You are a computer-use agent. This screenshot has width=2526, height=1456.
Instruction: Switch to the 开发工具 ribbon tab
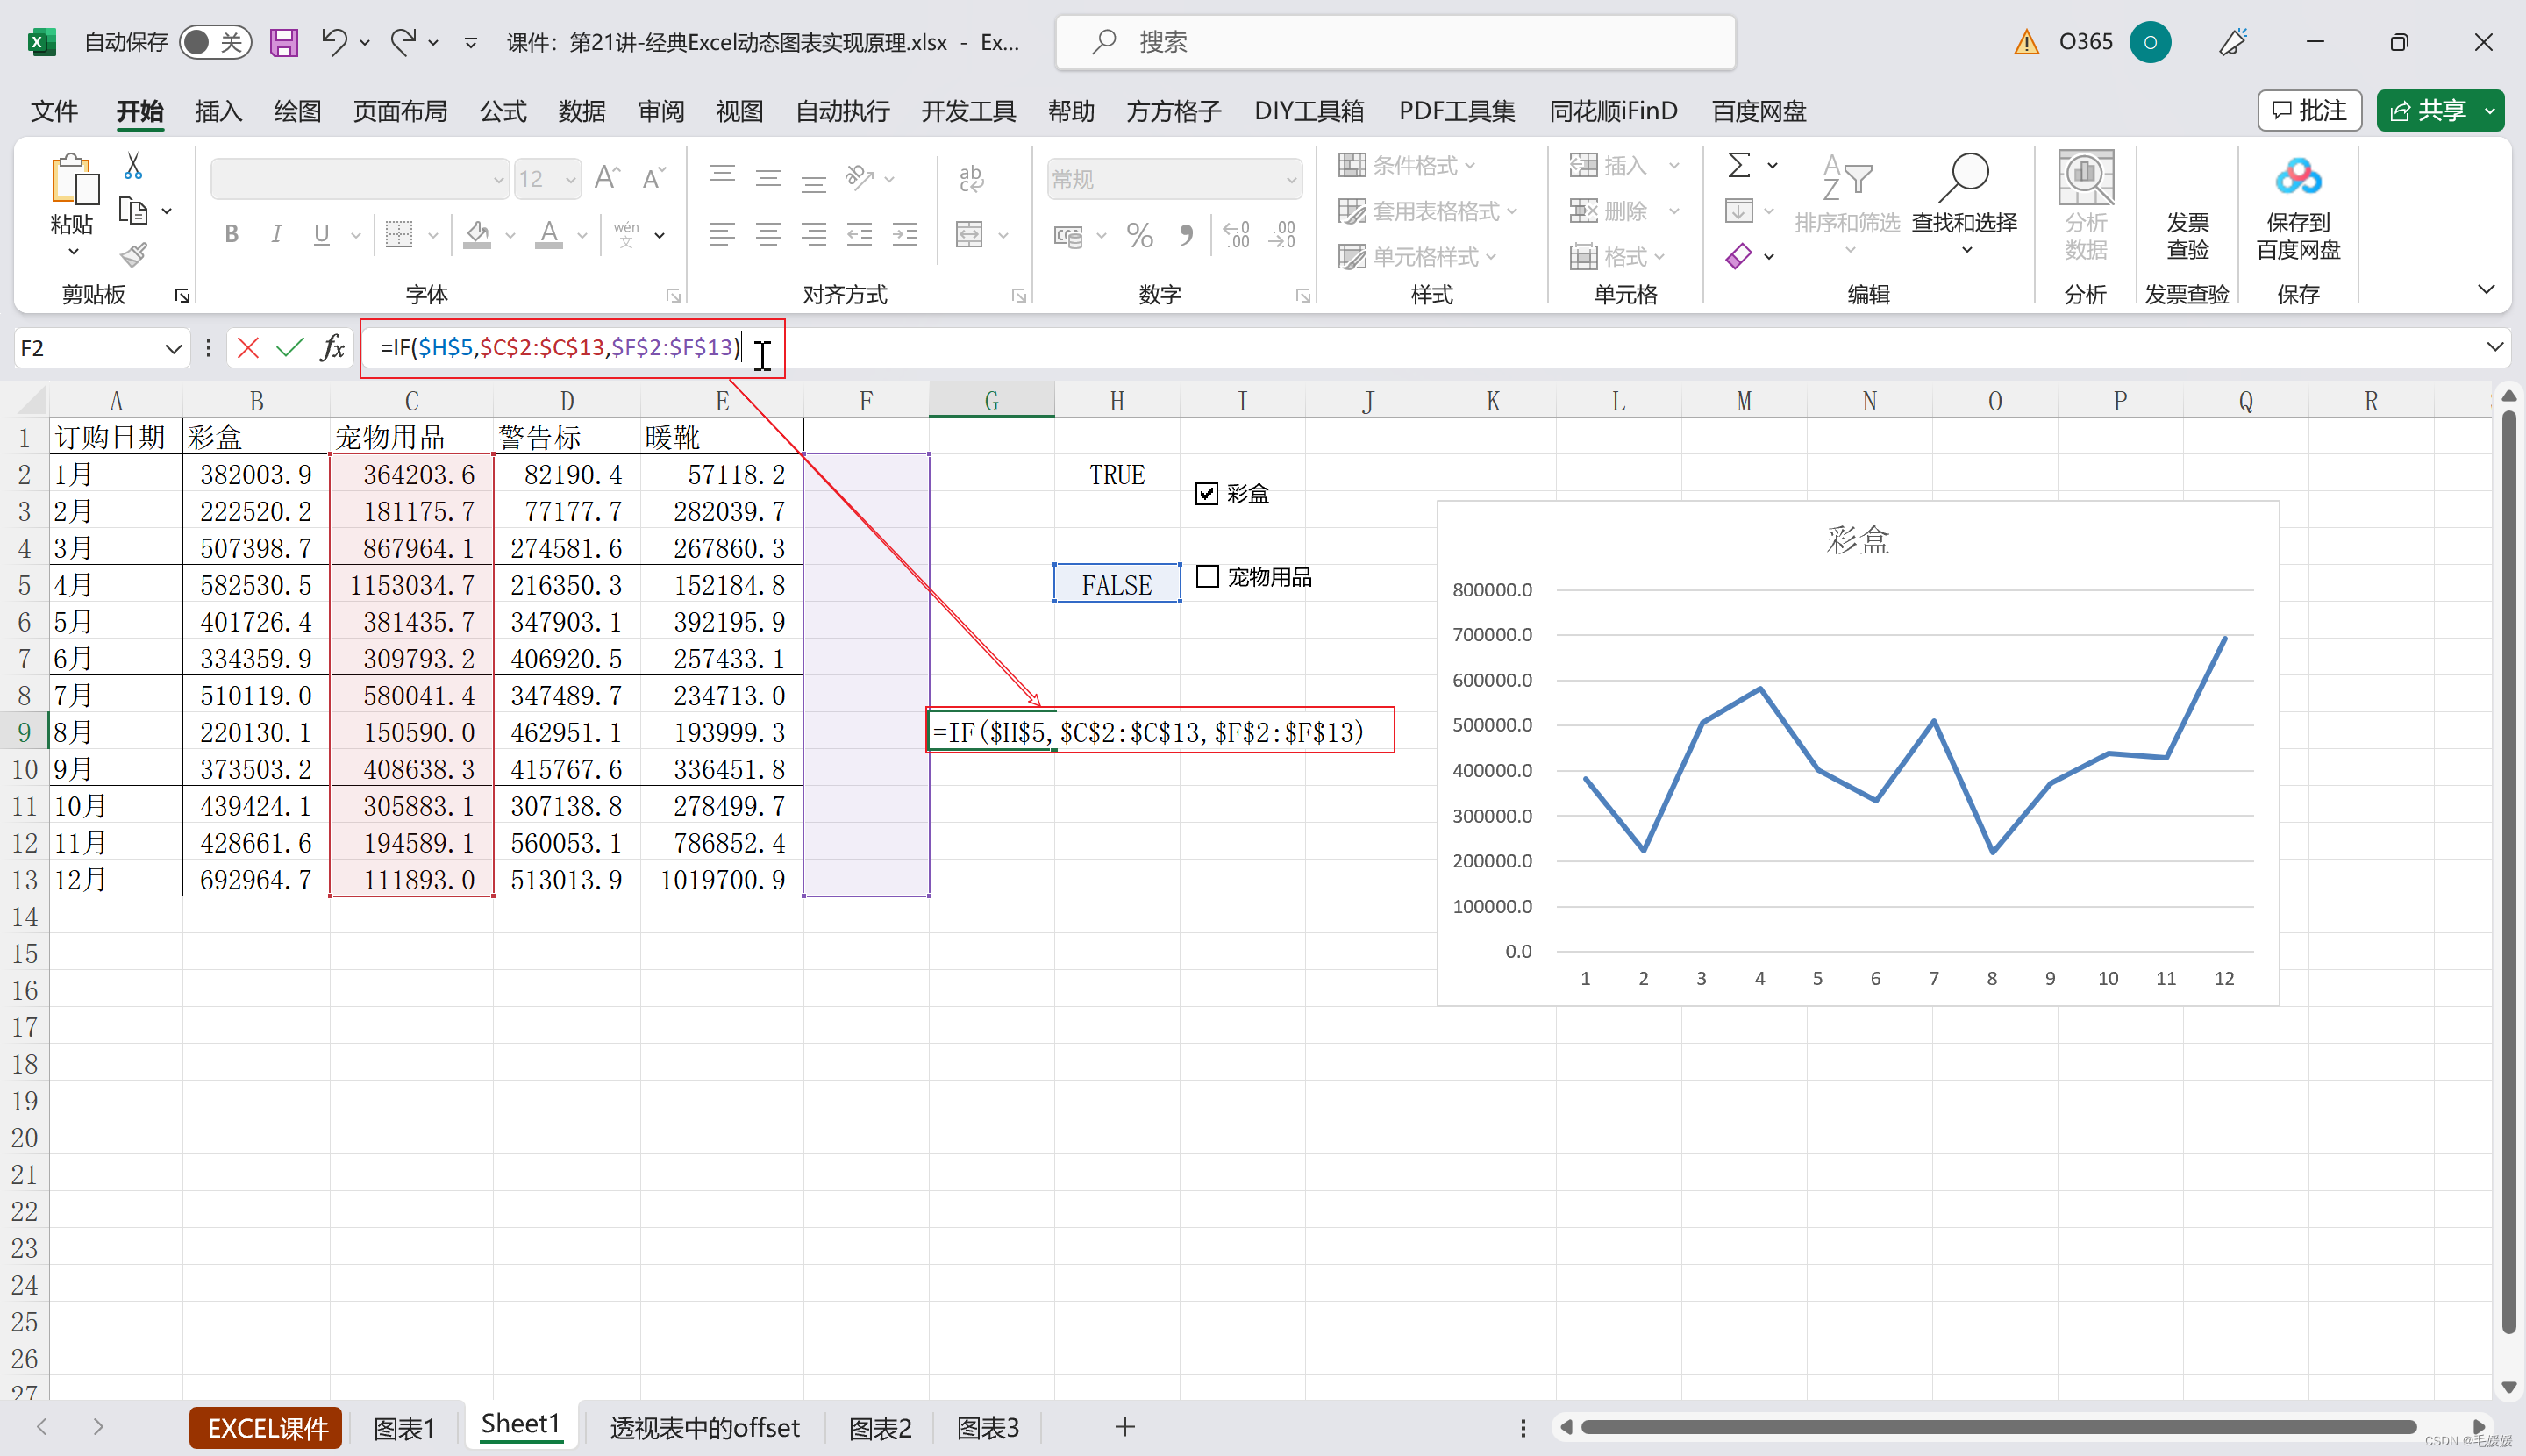click(x=968, y=111)
